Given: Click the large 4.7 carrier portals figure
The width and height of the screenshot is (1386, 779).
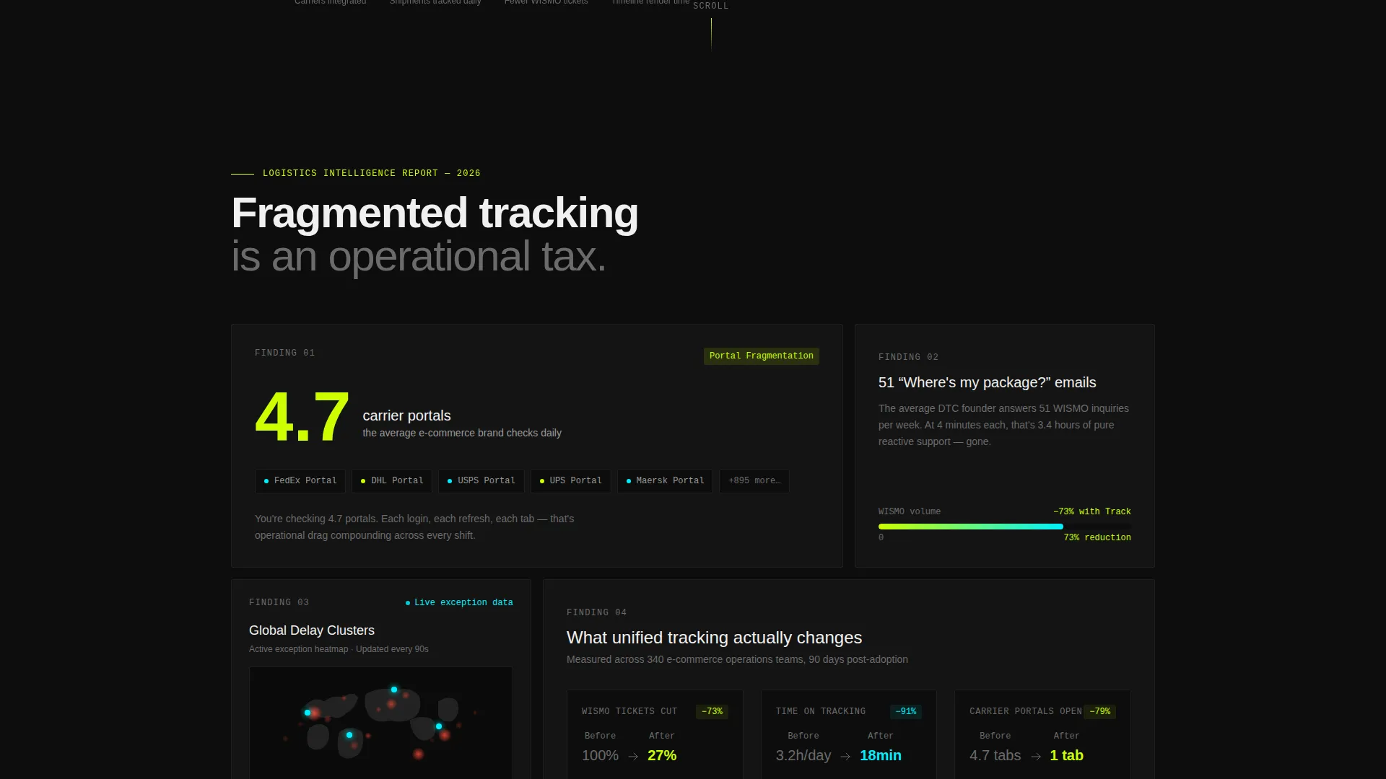Looking at the screenshot, I should point(302,417).
